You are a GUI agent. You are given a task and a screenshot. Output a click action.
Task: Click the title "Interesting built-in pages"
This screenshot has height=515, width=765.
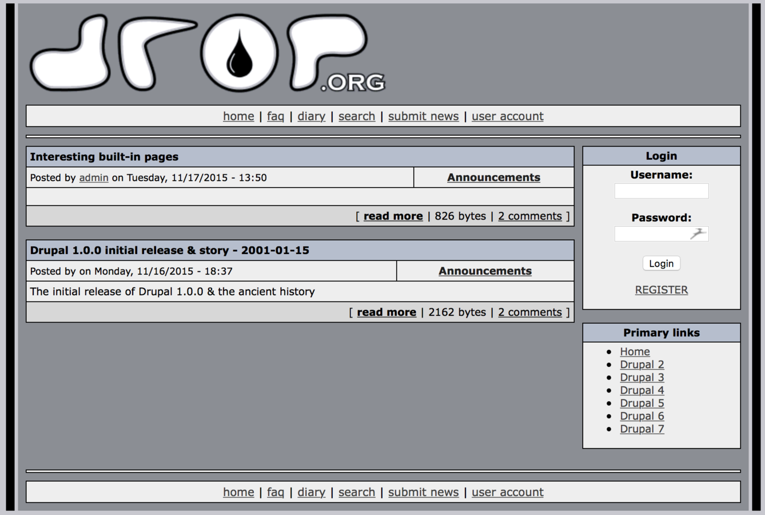pyautogui.click(x=104, y=157)
